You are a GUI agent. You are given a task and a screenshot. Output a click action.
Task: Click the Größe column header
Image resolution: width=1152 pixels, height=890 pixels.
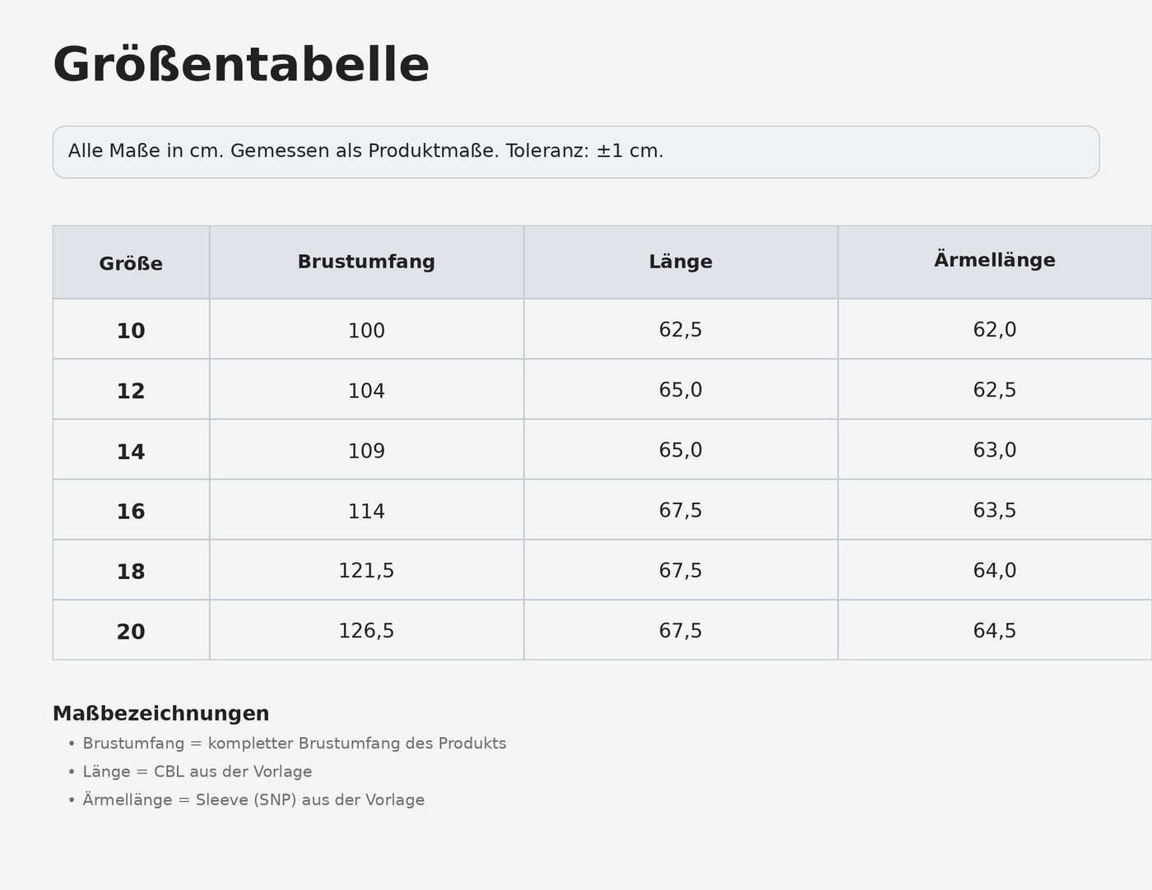coord(131,262)
